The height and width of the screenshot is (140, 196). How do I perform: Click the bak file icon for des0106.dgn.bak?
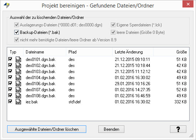[x=18, y=83]
